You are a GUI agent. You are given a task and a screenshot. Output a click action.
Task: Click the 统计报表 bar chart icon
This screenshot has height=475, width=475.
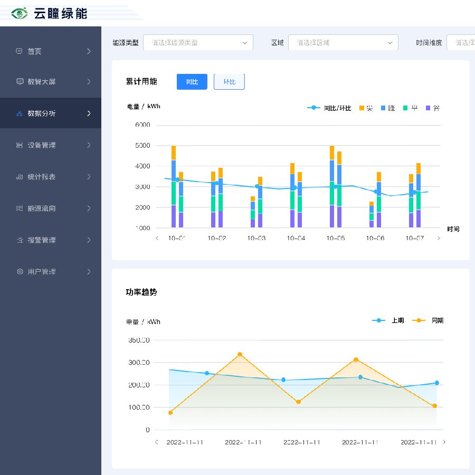click(x=20, y=177)
